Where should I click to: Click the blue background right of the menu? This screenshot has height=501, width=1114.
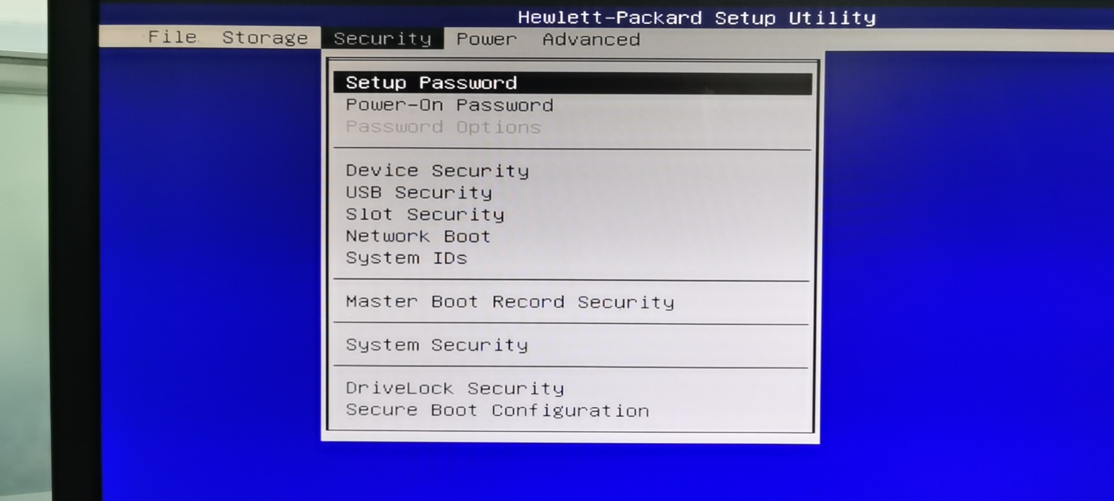pyautogui.click(x=963, y=261)
